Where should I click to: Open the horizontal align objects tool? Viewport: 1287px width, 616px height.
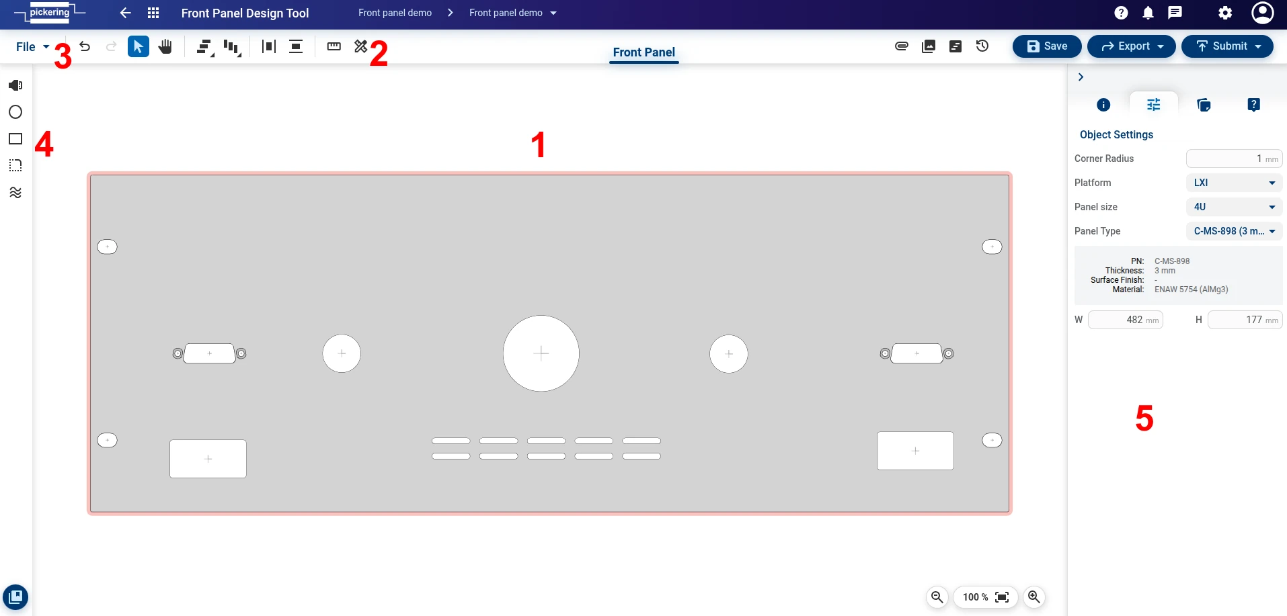pyautogui.click(x=204, y=47)
